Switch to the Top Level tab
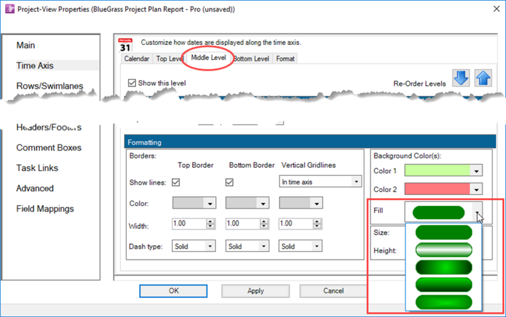The height and width of the screenshot is (317, 506). [x=169, y=59]
